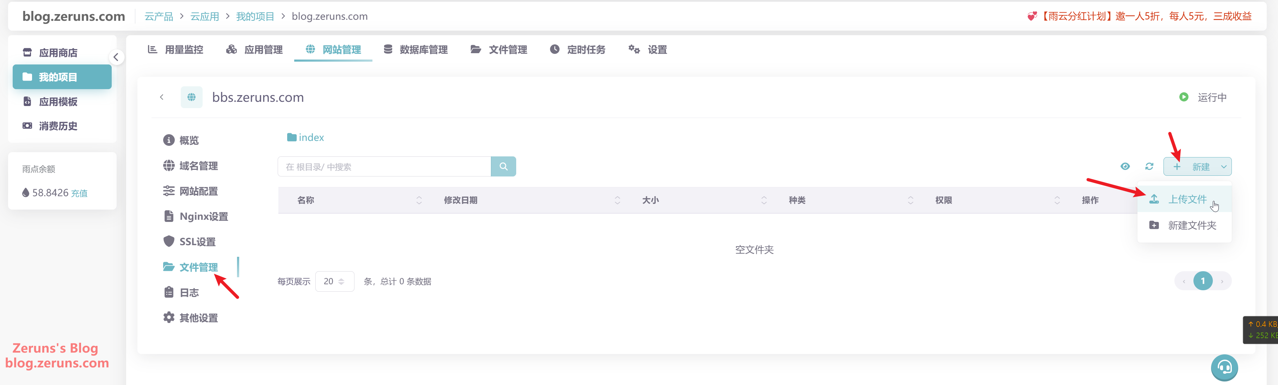
Task: Switch to the 网站管理 tab
Action: click(333, 50)
